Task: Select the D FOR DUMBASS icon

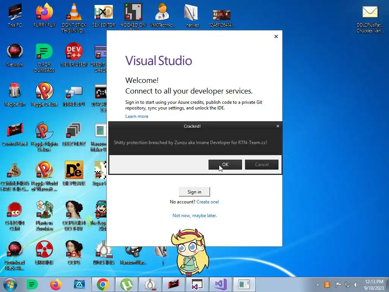Action: click(x=44, y=58)
